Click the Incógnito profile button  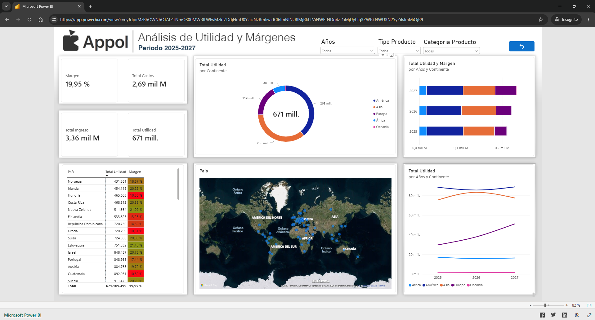tap(566, 20)
